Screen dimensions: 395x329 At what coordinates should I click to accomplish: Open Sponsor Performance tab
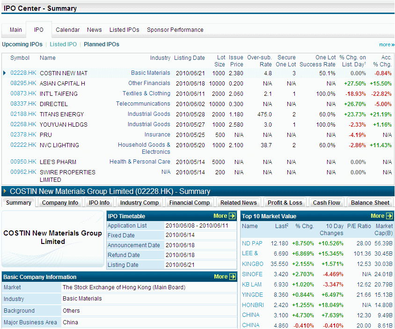pyautogui.click(x=175, y=30)
